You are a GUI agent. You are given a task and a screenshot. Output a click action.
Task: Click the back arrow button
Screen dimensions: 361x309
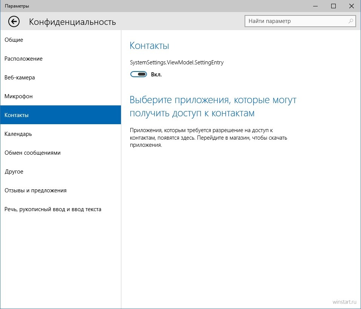pyautogui.click(x=14, y=21)
